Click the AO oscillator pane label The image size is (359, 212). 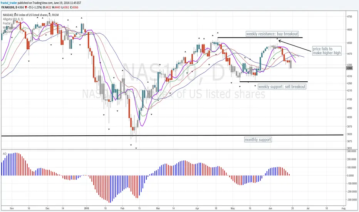click(5, 154)
